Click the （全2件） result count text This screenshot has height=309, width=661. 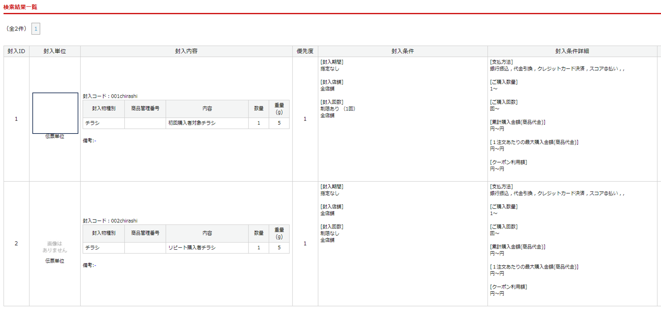[17, 29]
